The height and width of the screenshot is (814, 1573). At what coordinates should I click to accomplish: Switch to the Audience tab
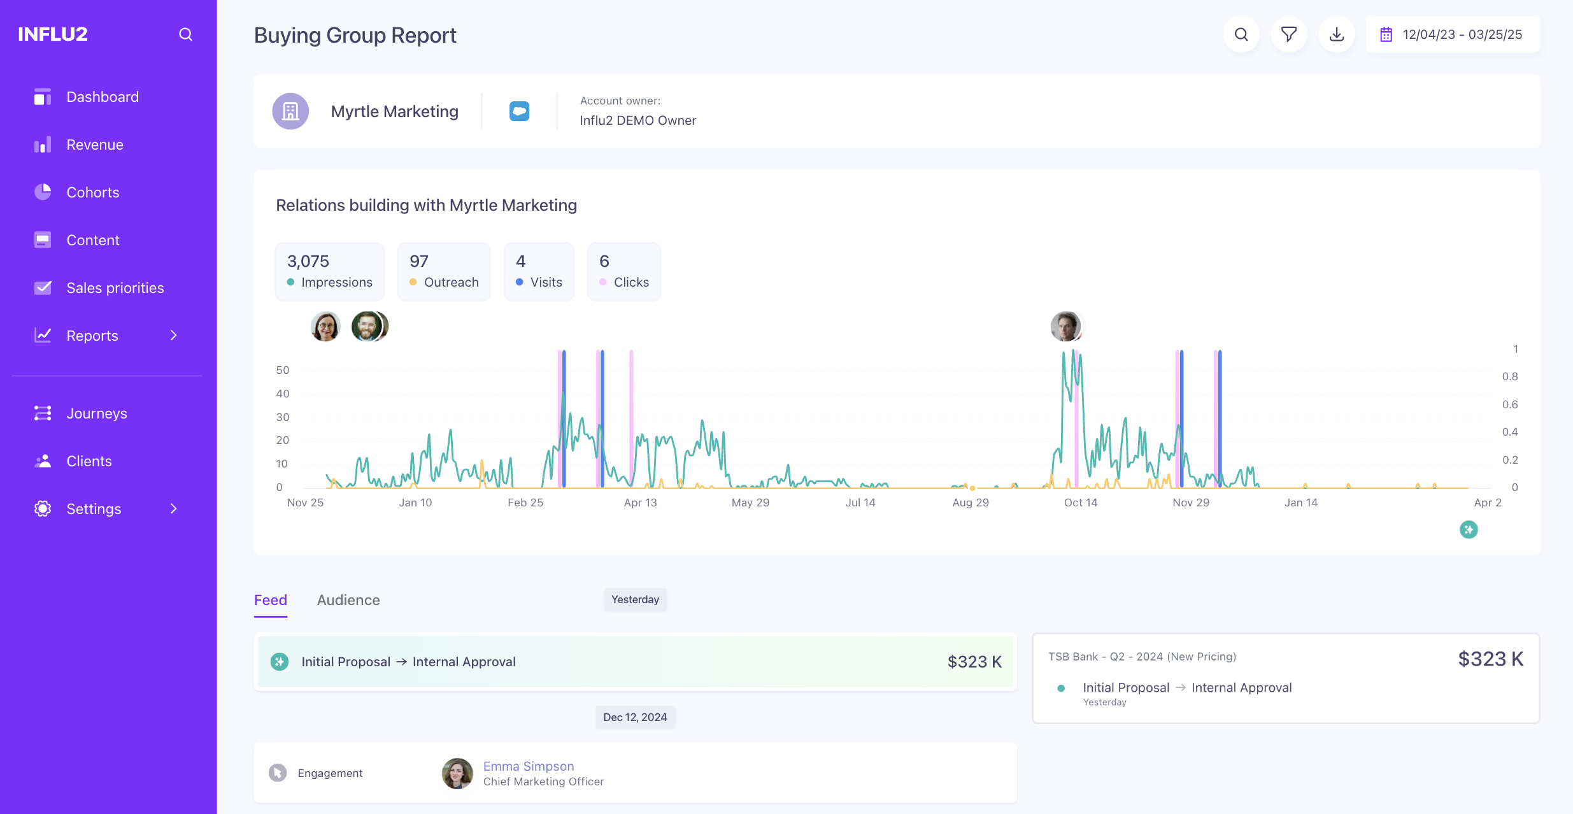(x=348, y=599)
